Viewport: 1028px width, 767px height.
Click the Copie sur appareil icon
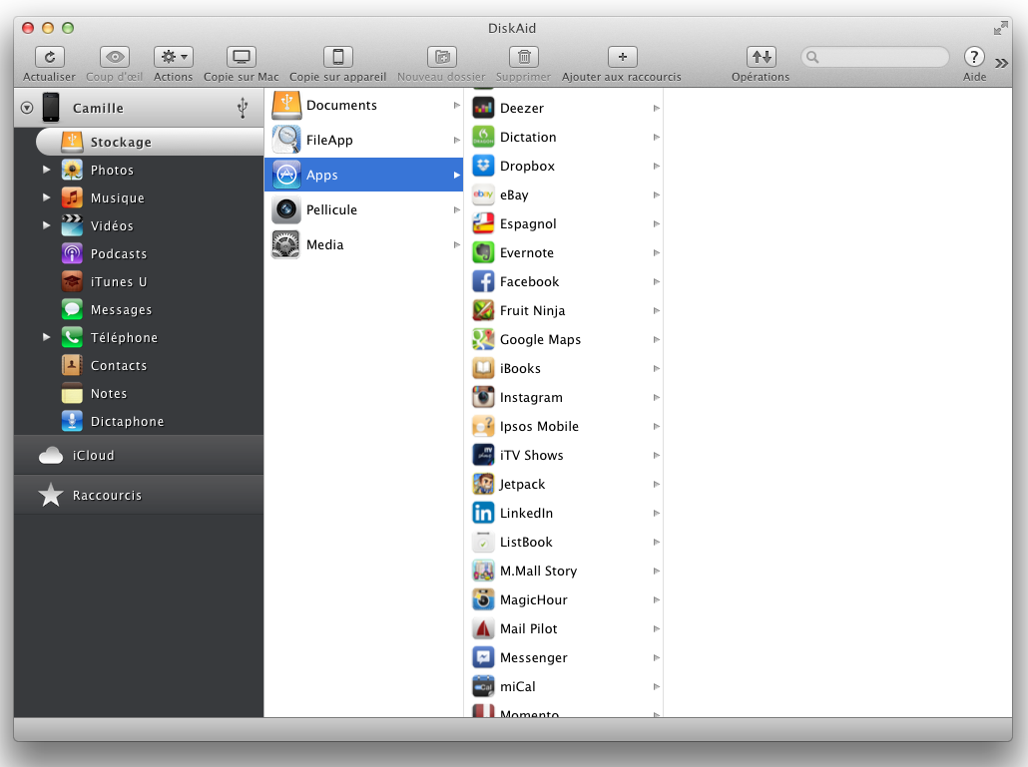point(337,58)
